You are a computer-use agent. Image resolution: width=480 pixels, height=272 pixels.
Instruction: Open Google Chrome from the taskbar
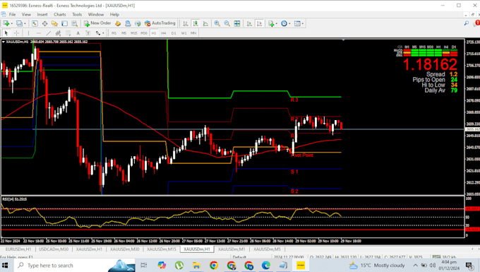(x=214, y=265)
